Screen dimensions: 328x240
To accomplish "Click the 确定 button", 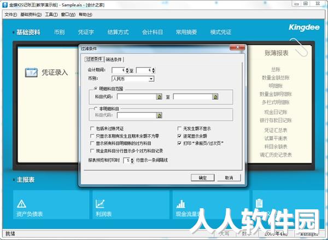I will [x=202, y=178].
